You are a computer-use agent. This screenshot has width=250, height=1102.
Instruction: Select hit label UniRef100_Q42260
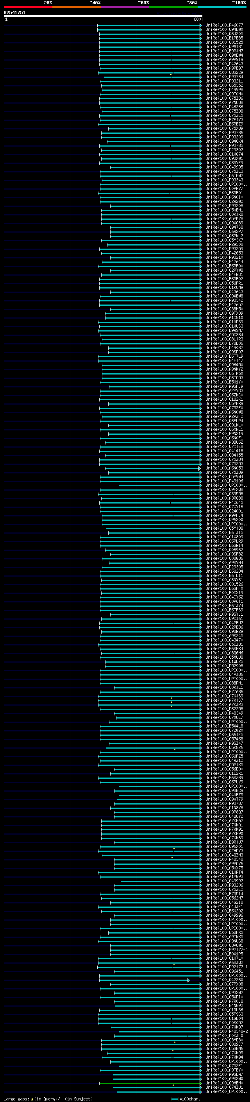coord(224,980)
